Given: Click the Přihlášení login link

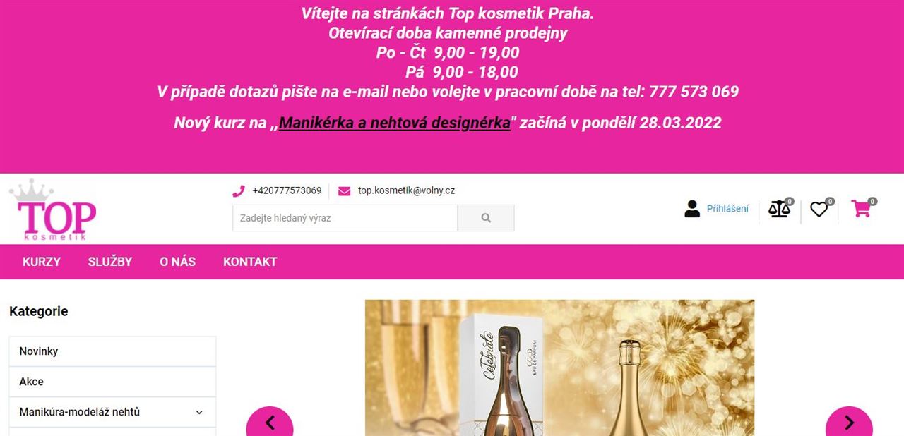Looking at the screenshot, I should pyautogui.click(x=727, y=209).
